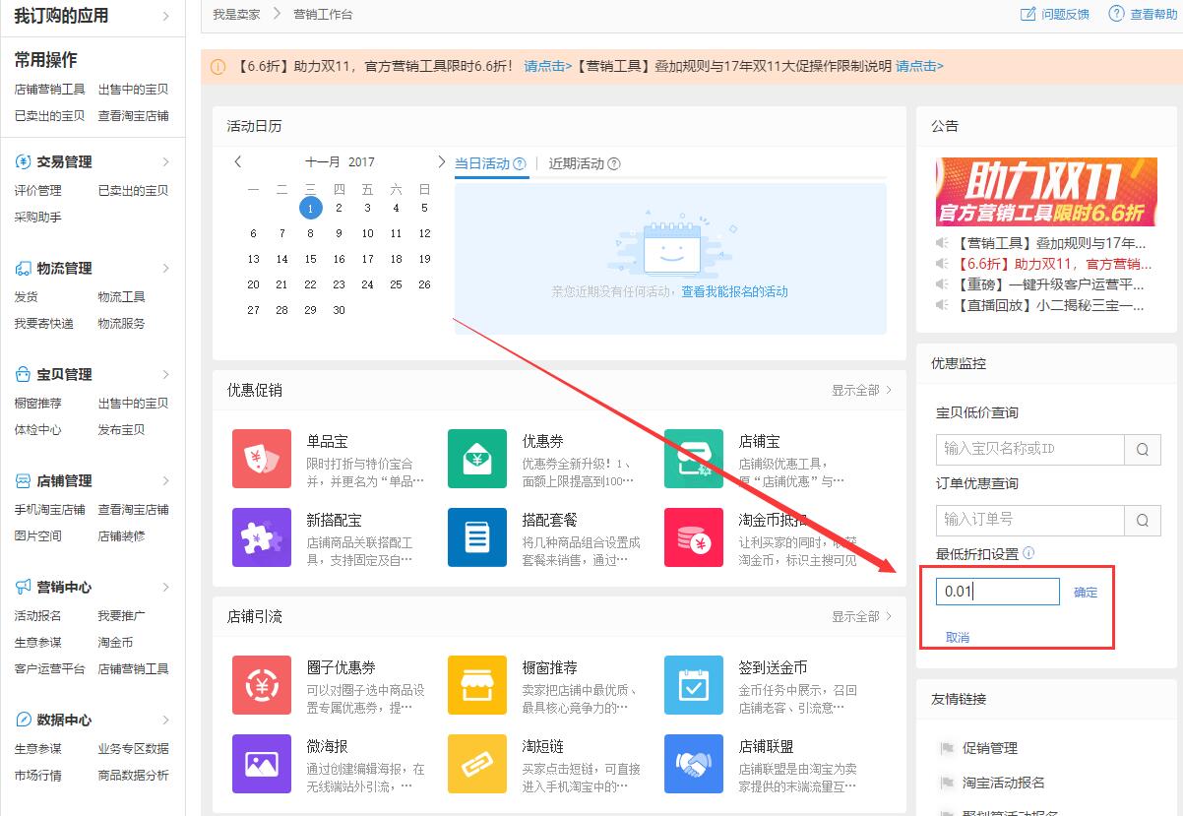1183x816 pixels.
Task: Cancel the minimum discount setting with 取消
Action: (958, 638)
